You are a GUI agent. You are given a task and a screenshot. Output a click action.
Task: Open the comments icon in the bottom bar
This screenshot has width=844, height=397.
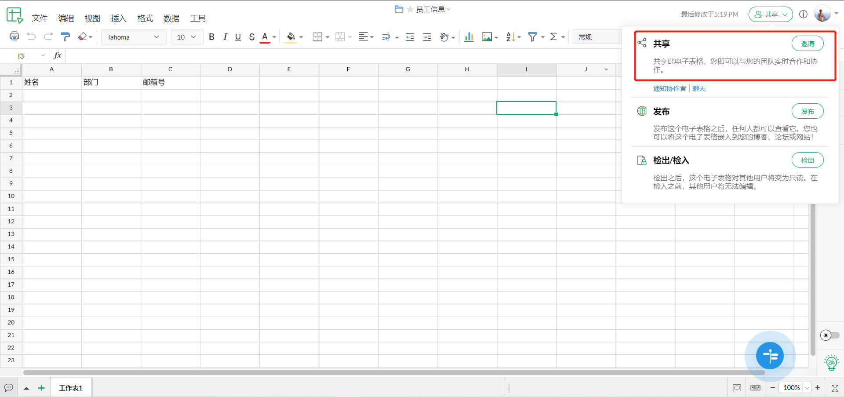point(9,388)
